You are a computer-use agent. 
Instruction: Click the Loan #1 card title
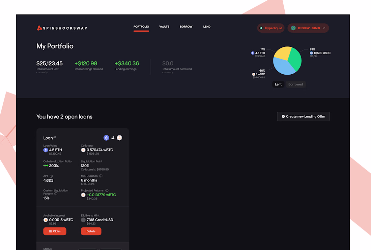tap(50, 138)
